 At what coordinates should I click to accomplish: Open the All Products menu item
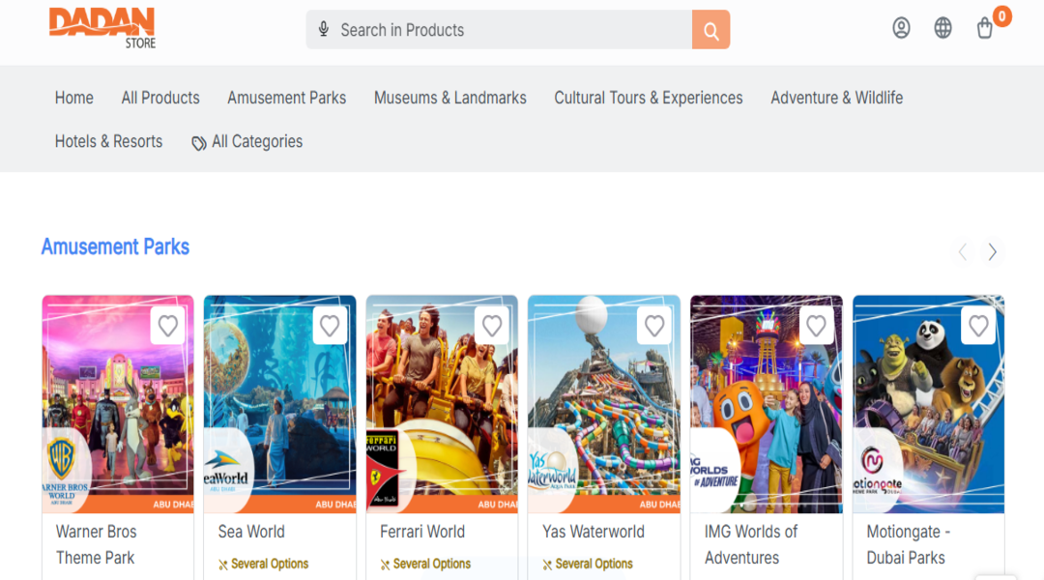160,98
